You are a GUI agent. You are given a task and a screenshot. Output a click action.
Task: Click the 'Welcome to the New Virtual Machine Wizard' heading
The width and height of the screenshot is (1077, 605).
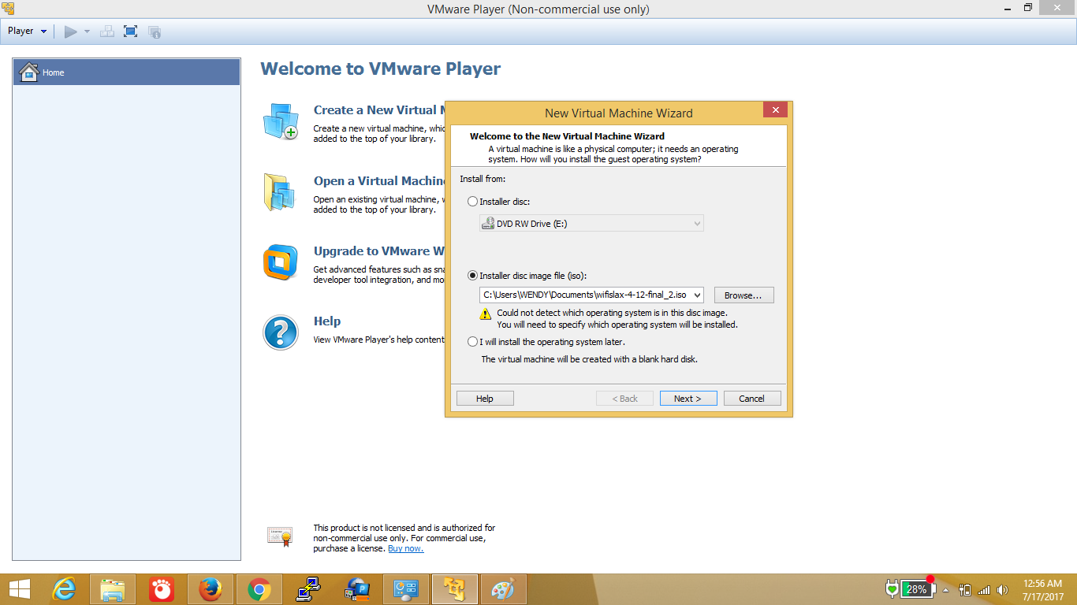tap(567, 136)
